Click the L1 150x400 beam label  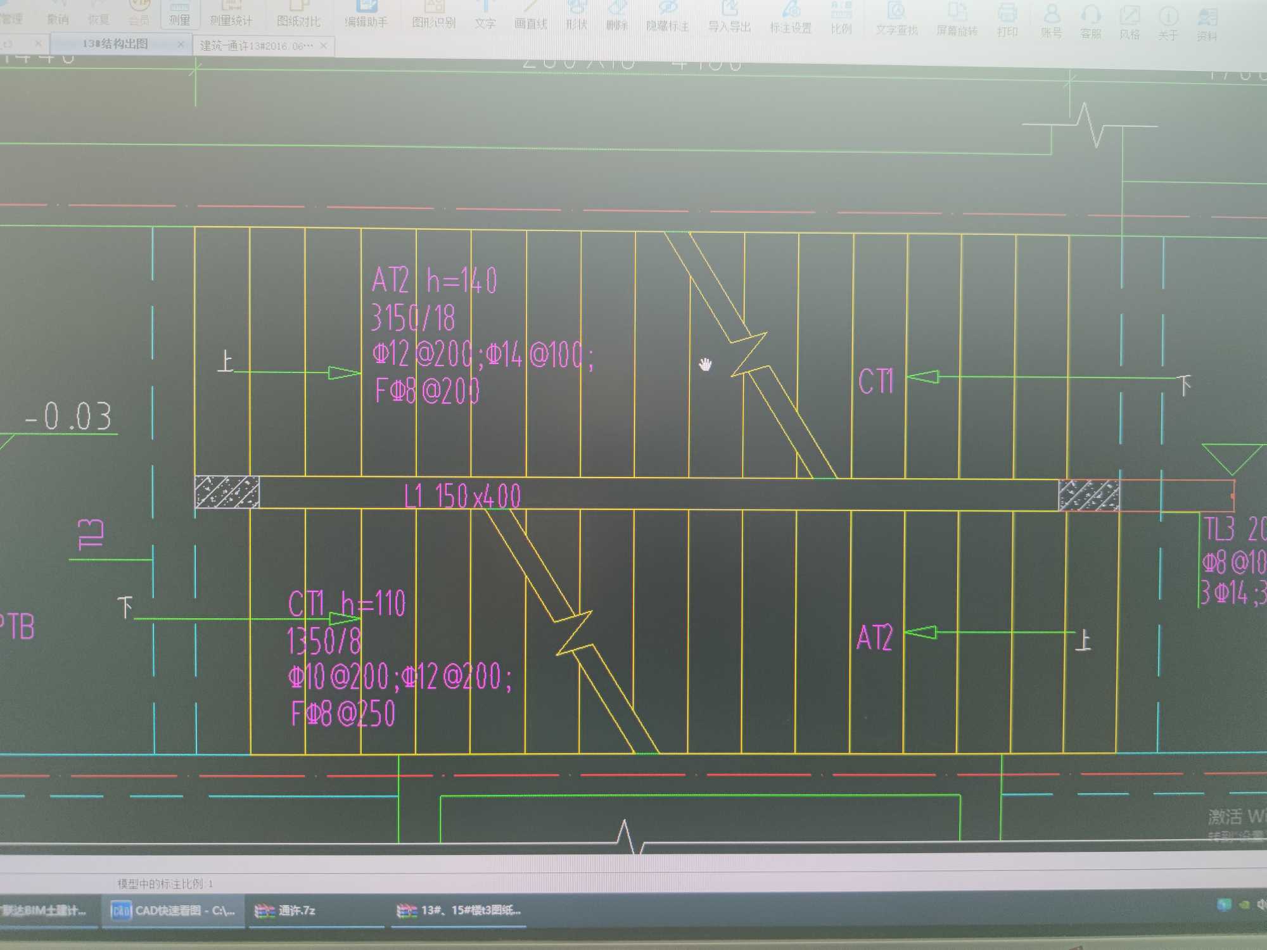pyautogui.click(x=462, y=496)
